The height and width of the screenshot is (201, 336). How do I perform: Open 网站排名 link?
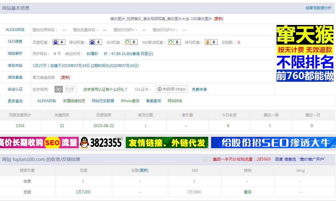click(x=175, y=101)
